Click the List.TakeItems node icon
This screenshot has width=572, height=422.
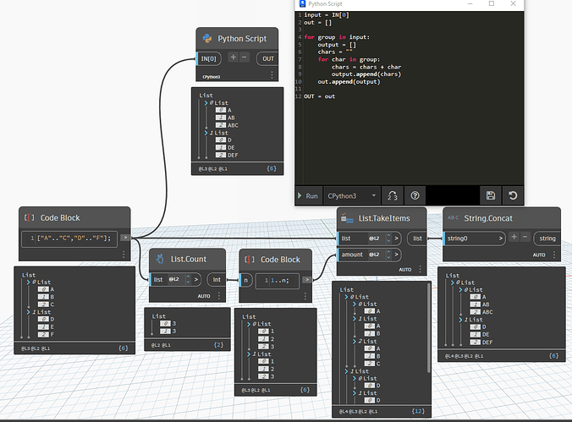[348, 219]
